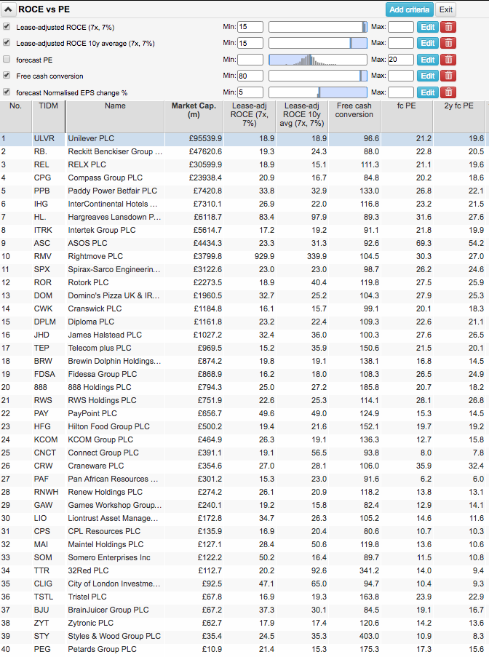Click market cap £969.5 for Telecom plus
489x657 pixels.
tap(194, 349)
